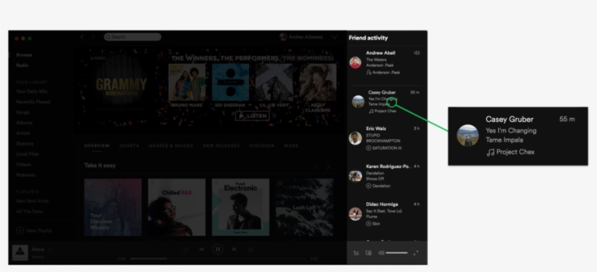Viewport: 597px width, 272px height.
Task: Click The Waters under Andrew Abell
Action: click(376, 60)
